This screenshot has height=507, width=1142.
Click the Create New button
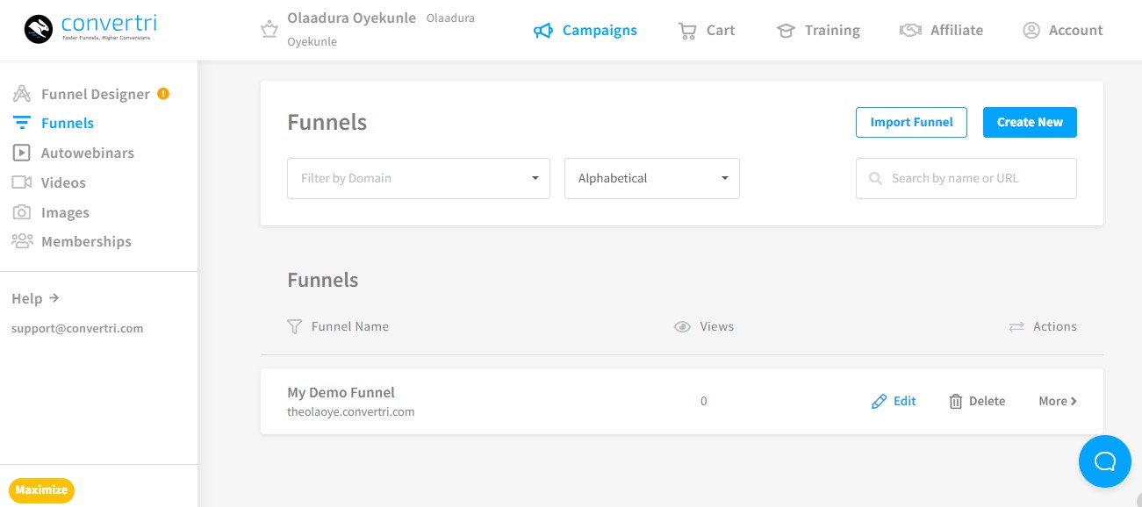[x=1029, y=123]
